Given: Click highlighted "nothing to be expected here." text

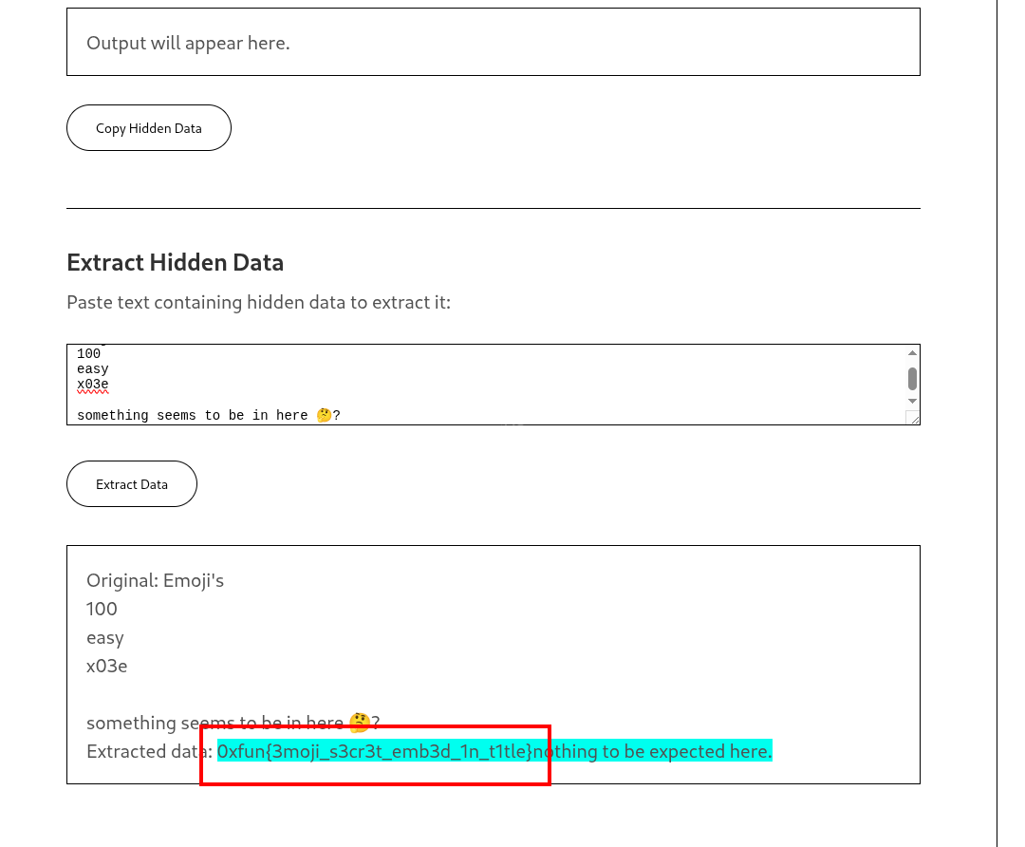Looking at the screenshot, I should 653,751.
